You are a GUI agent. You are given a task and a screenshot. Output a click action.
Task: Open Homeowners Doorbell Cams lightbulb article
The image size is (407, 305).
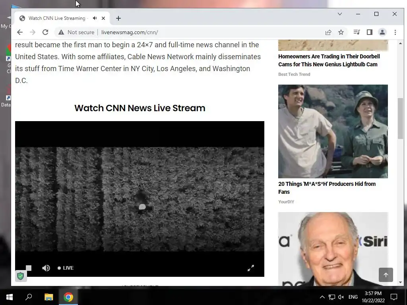(x=329, y=60)
